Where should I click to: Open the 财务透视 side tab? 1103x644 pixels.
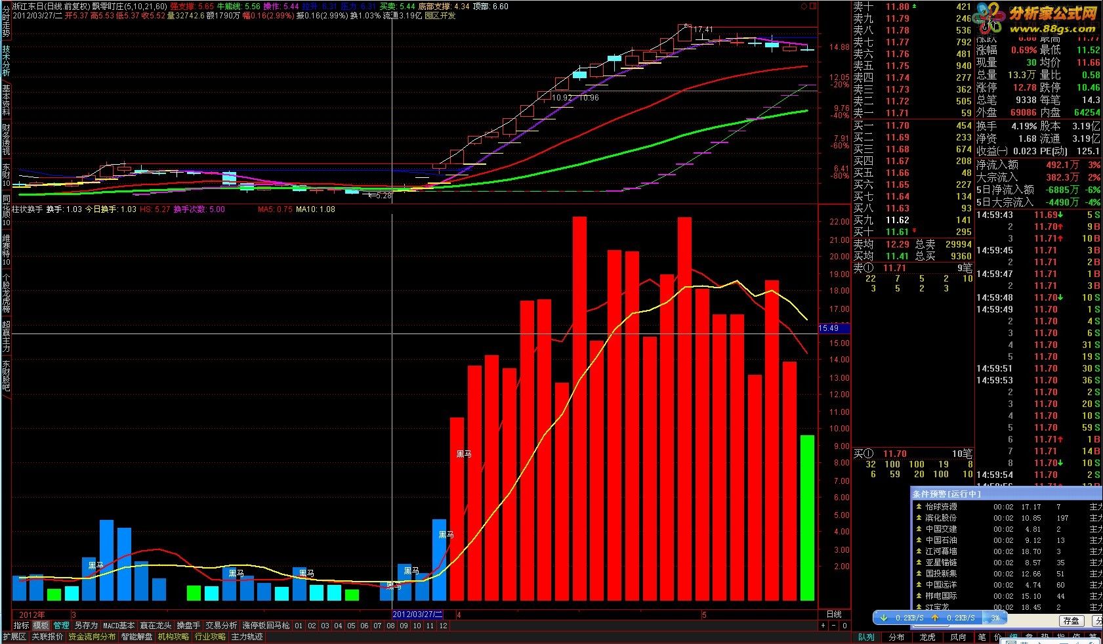point(6,139)
